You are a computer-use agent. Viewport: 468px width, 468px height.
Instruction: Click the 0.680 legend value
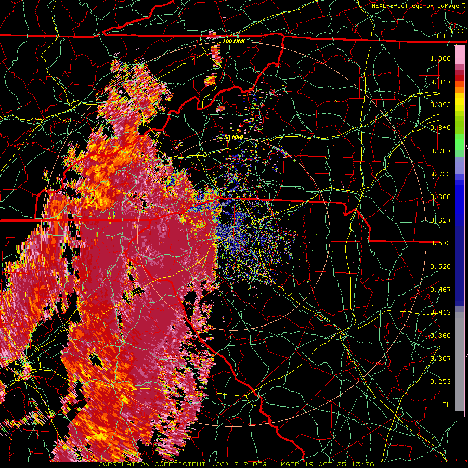click(440, 197)
